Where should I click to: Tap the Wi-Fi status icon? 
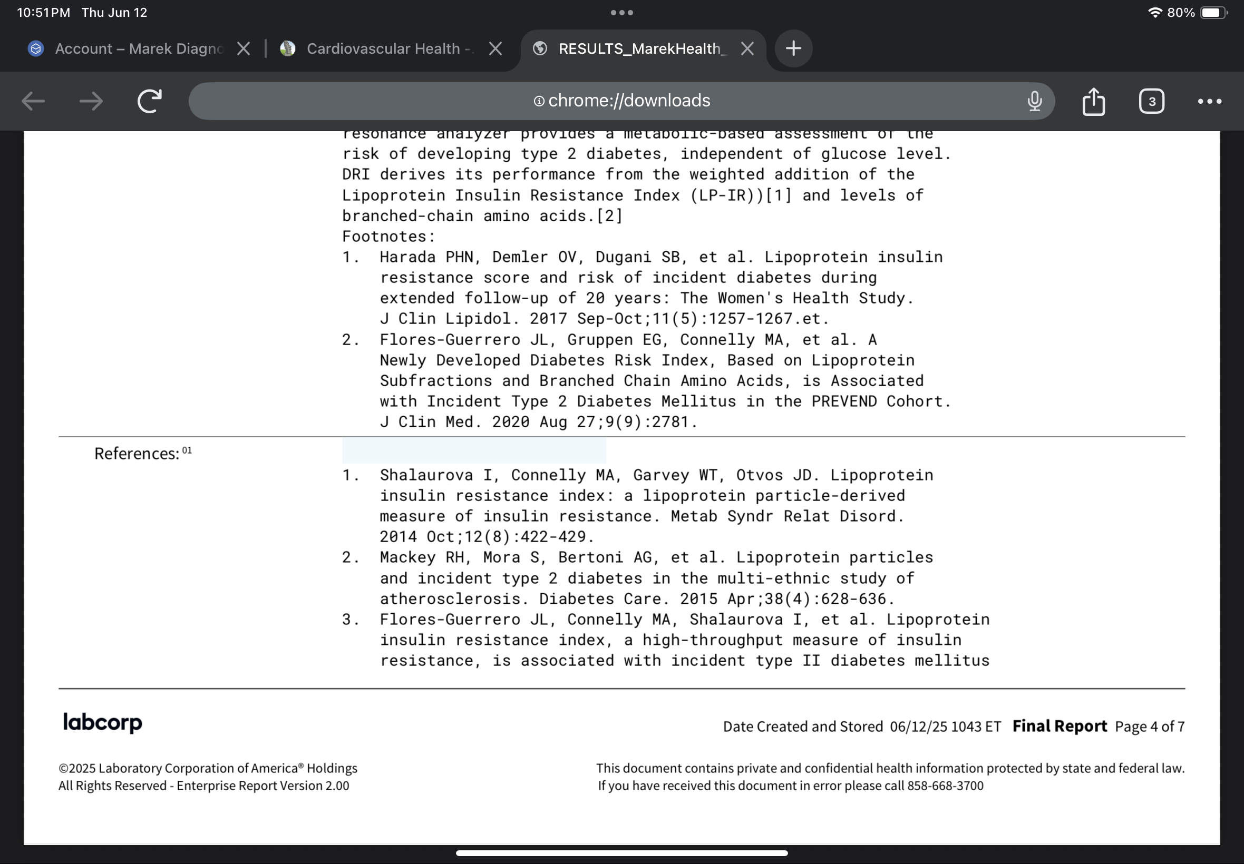(1154, 13)
